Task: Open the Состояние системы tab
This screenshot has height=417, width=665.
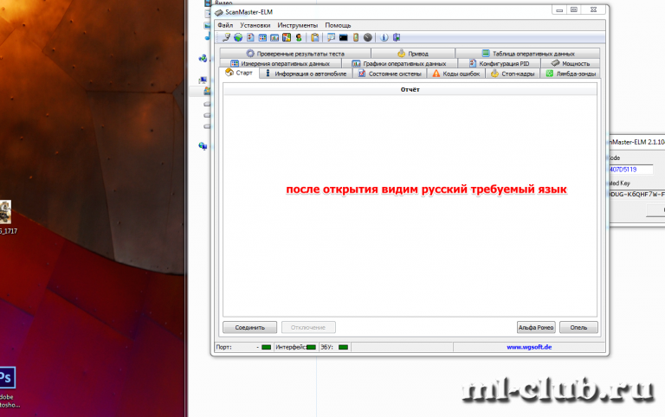Action: tap(390, 74)
